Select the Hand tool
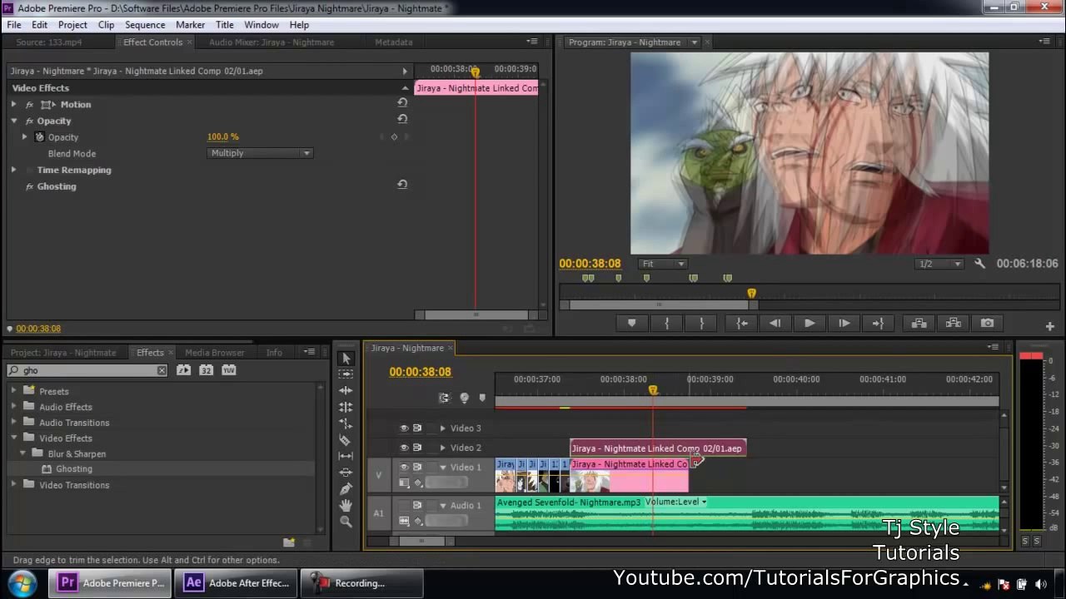Viewport: 1066px width, 599px height. (346, 505)
